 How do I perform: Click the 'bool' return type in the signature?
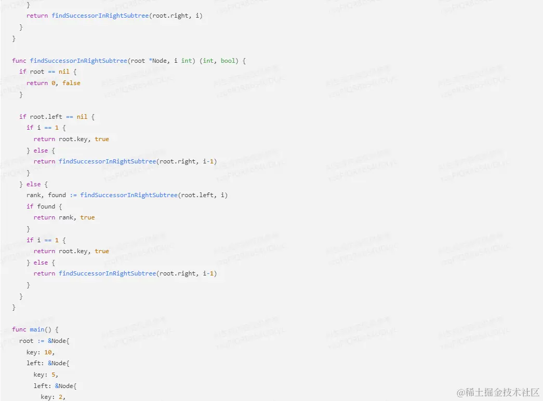pyautogui.click(x=228, y=61)
